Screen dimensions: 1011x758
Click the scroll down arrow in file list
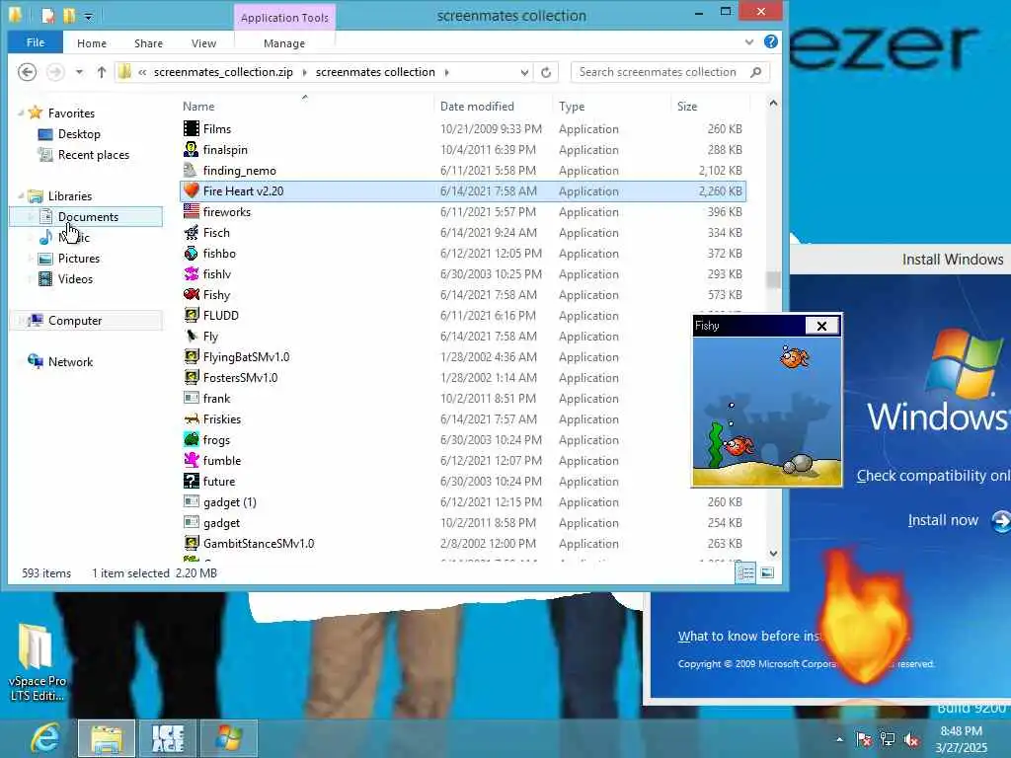[x=773, y=553]
